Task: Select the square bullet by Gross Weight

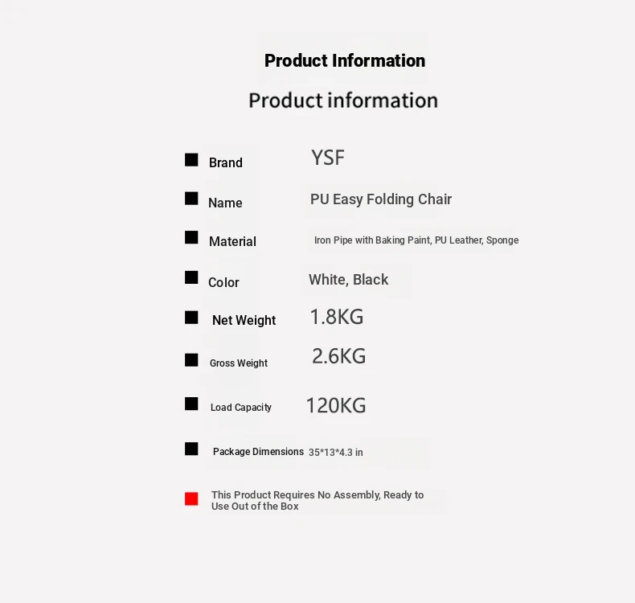Action: (x=191, y=360)
